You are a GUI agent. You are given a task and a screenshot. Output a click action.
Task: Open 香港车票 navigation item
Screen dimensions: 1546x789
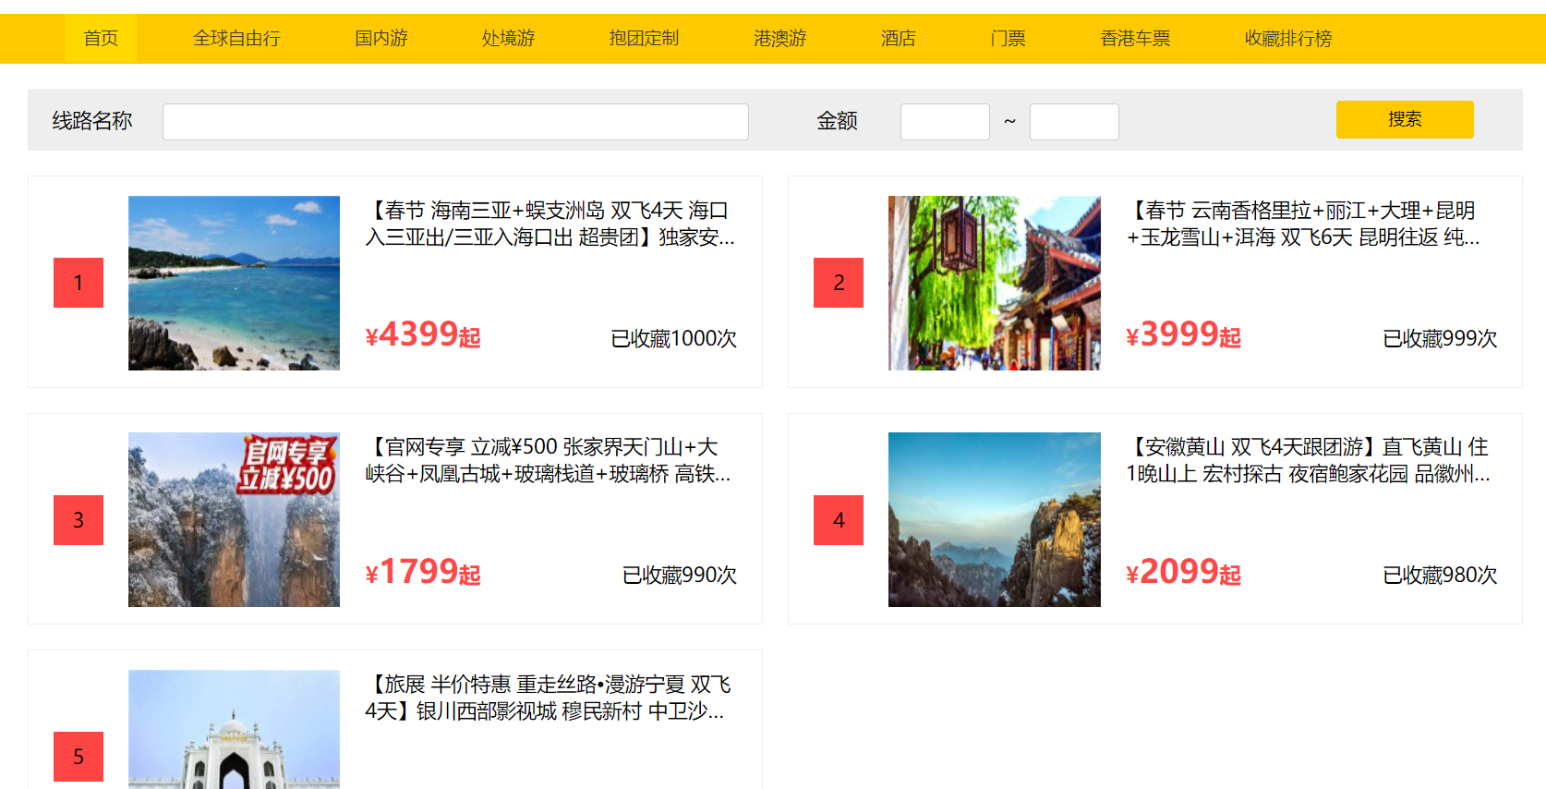click(x=1135, y=39)
